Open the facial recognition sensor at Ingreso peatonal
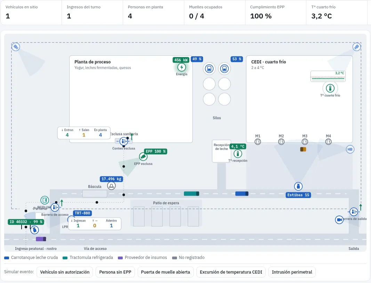Screen dimensions: 371x283 coord(34,229)
